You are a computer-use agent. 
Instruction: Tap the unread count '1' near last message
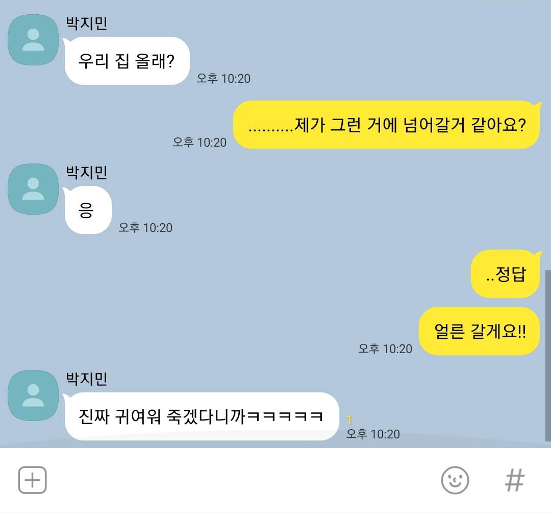[x=349, y=419]
